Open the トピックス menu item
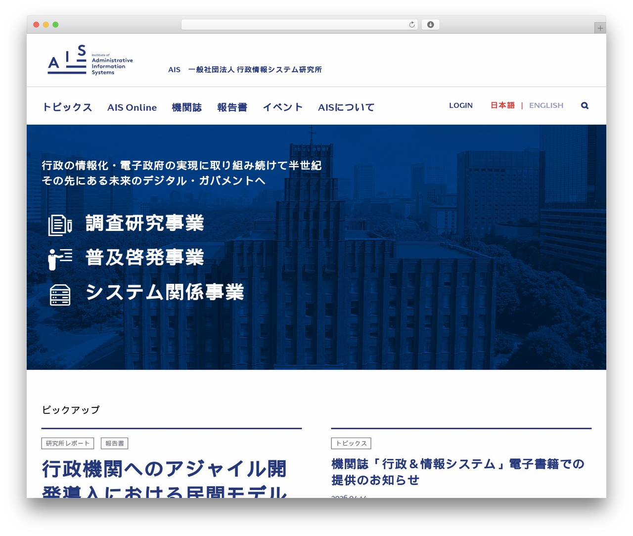Viewport: 633px width, 536px height. [x=67, y=107]
